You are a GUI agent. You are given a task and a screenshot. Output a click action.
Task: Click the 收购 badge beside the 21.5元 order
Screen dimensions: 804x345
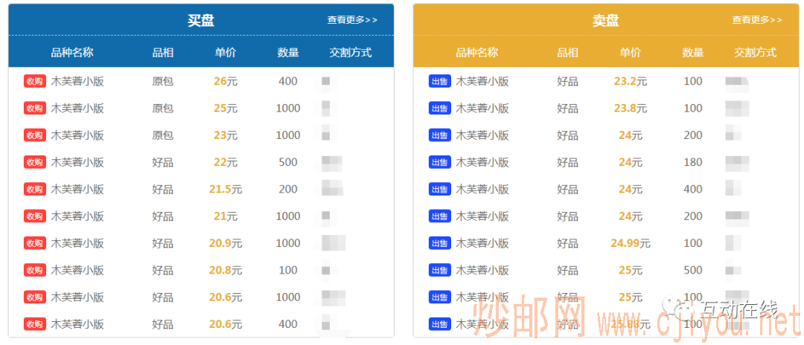pyautogui.click(x=34, y=190)
